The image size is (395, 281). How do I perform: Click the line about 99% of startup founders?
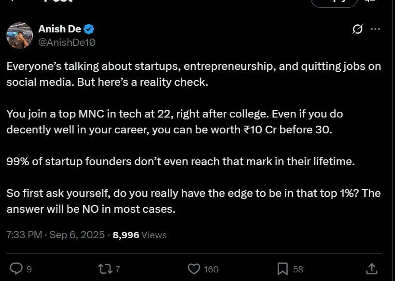180,161
